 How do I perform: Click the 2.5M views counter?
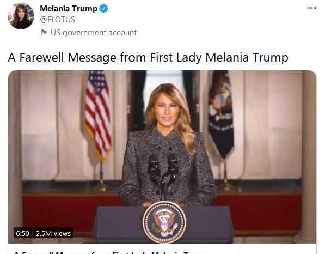point(53,233)
